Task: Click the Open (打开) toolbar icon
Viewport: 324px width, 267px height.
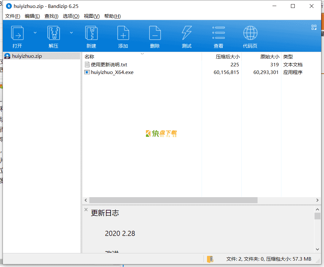Action: (x=17, y=33)
